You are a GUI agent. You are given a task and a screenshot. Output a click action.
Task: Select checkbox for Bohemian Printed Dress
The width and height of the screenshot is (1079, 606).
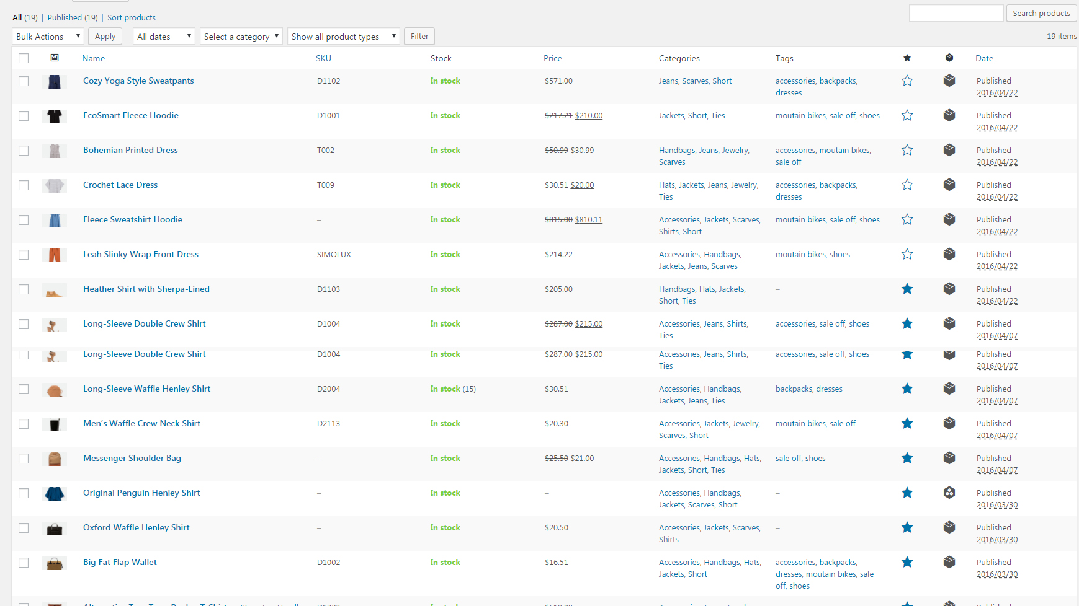click(x=24, y=151)
